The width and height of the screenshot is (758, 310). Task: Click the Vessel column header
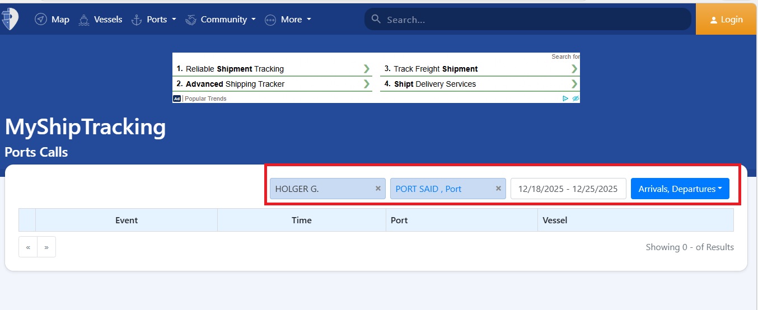tap(635, 220)
